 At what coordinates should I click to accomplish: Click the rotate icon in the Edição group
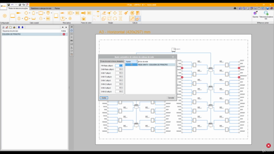pyautogui.click(x=115, y=18)
